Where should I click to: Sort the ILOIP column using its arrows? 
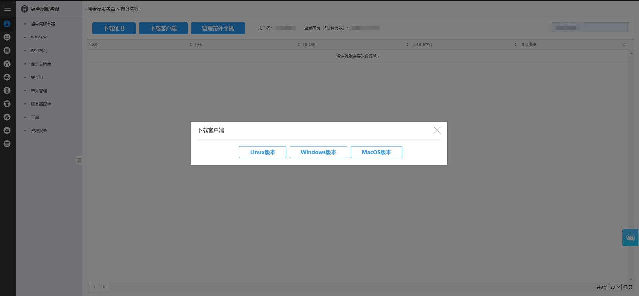click(407, 45)
